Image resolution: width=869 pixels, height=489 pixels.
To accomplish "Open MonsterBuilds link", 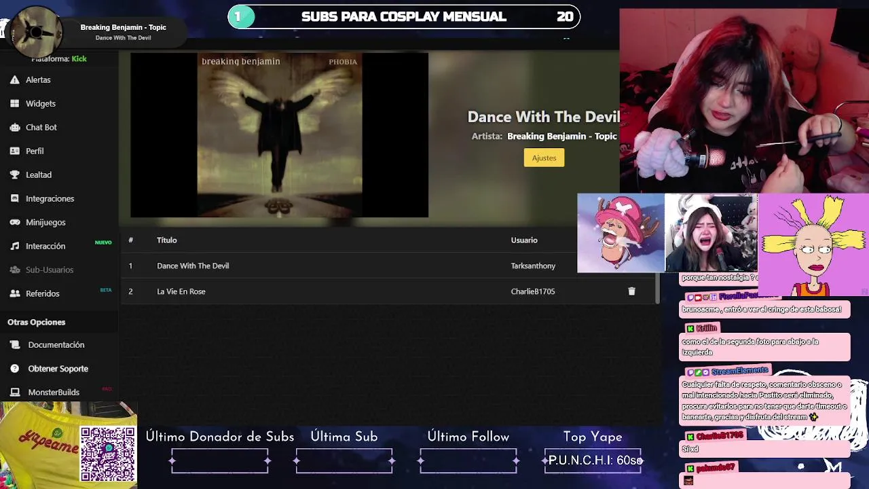I will [x=54, y=393].
